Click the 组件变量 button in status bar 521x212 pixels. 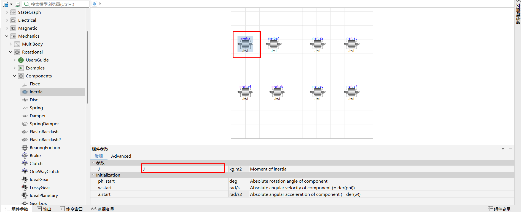click(499, 209)
